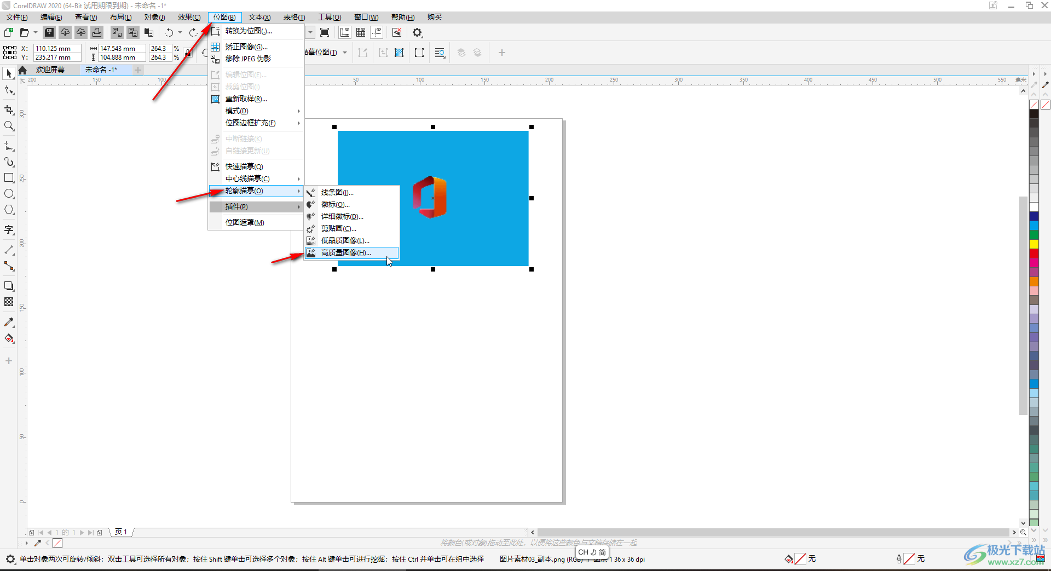Screen dimensions: 1051x571
Task: Click the X position input field
Action: (x=57, y=48)
